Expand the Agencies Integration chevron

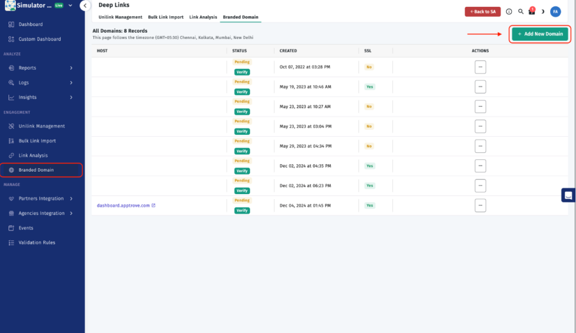point(71,213)
